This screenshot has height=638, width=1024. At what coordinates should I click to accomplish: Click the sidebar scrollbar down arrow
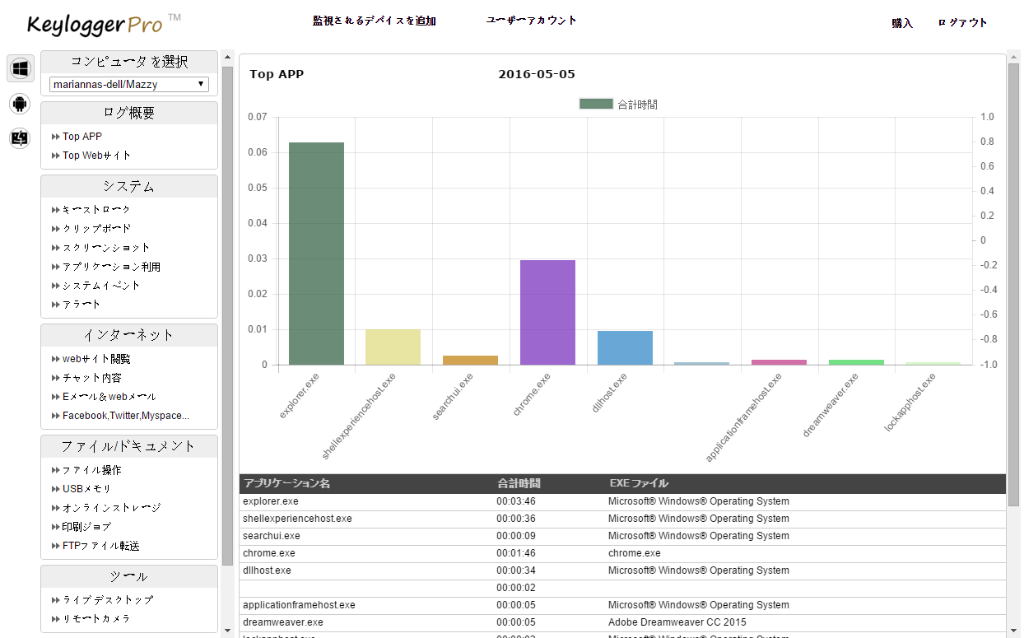(x=227, y=631)
